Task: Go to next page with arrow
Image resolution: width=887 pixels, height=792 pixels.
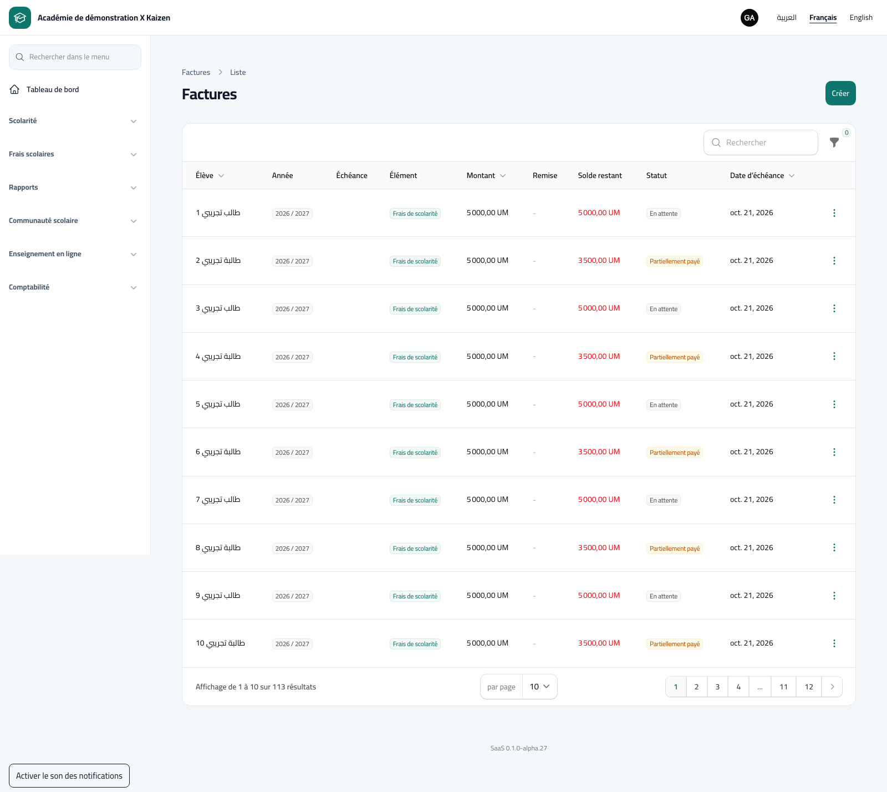Action: coord(832,687)
